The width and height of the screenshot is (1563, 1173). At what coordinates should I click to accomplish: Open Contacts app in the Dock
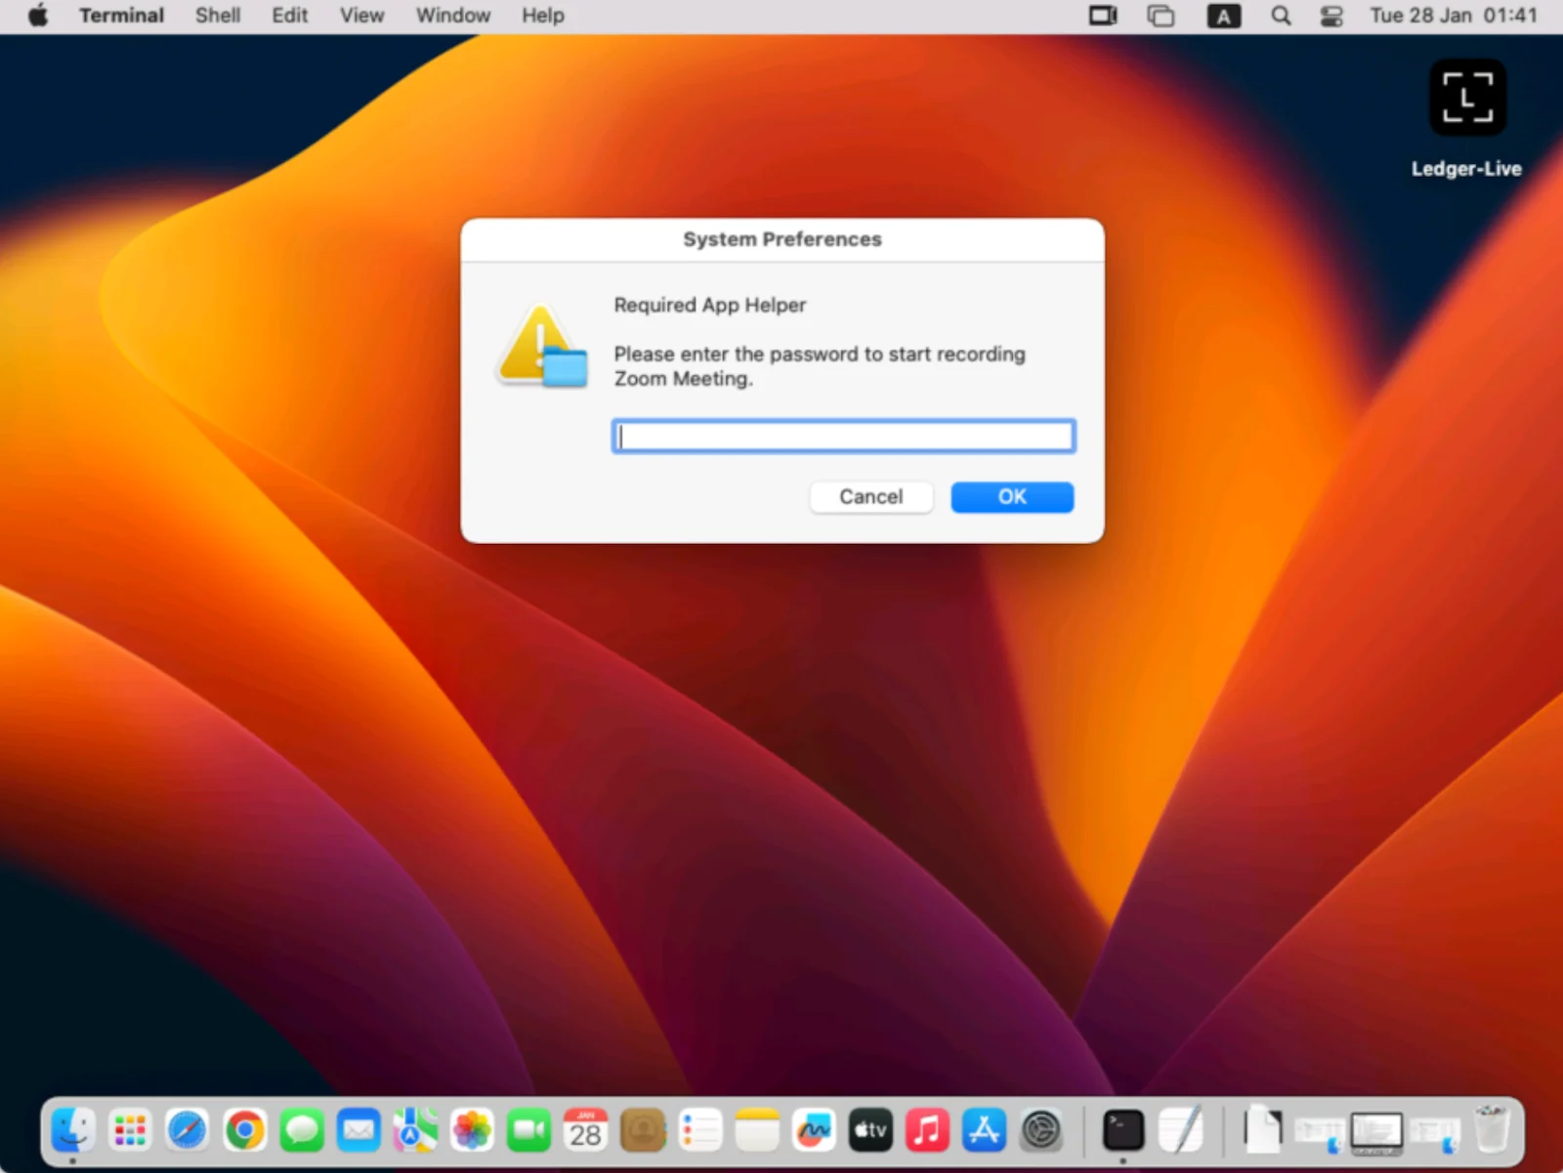pos(643,1131)
